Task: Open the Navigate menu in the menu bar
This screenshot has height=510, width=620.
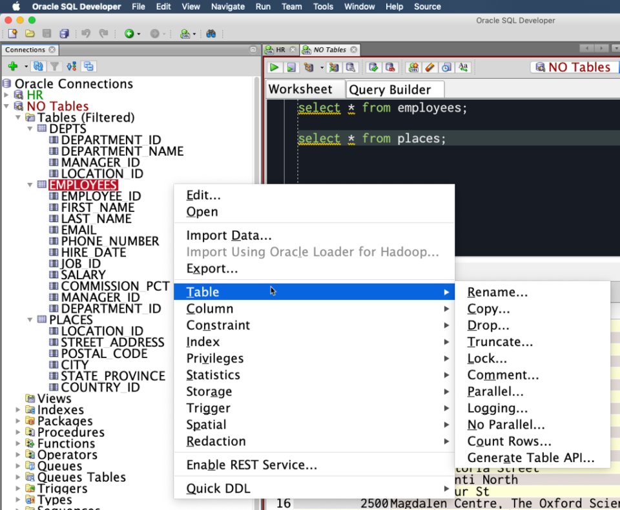Action: pos(227,7)
